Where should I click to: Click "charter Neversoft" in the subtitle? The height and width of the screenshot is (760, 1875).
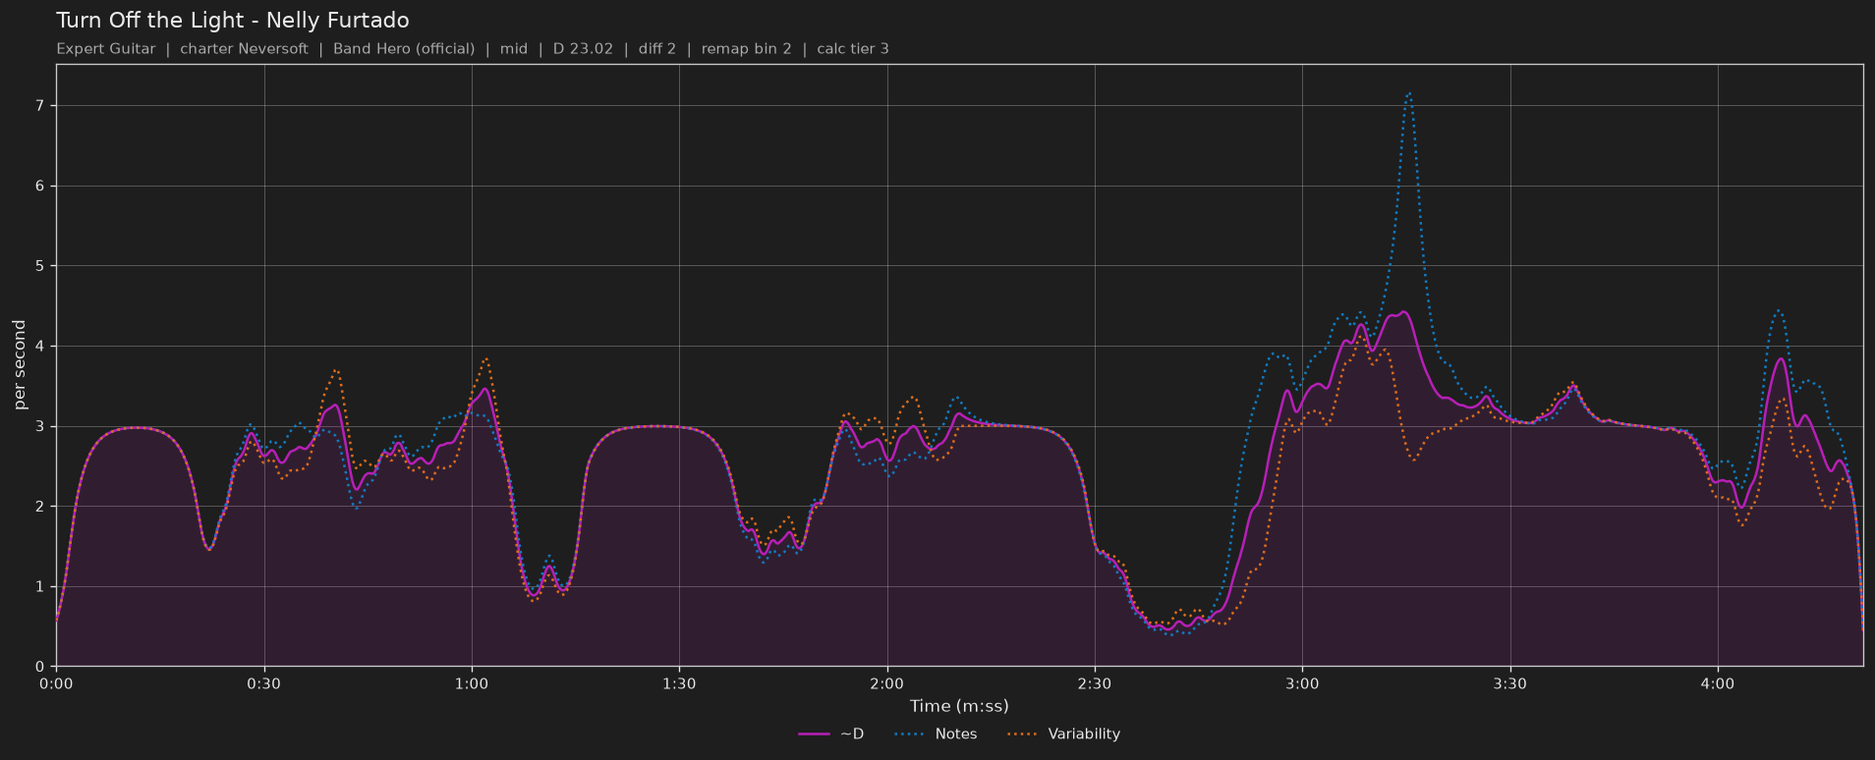pos(244,49)
